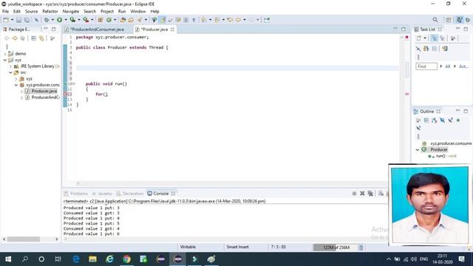Click the Act... link in Task List
Image resolution: width=473 pixels, height=266 pixels.
tap(463, 66)
